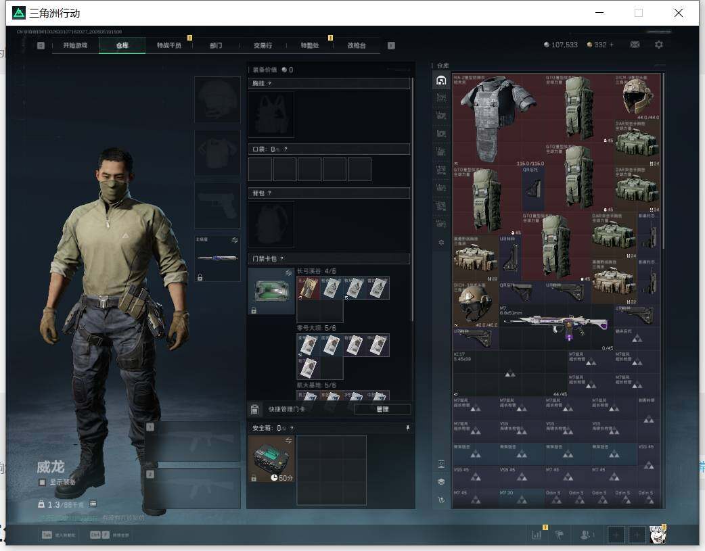Click the 管理 keycard manage button

point(382,409)
